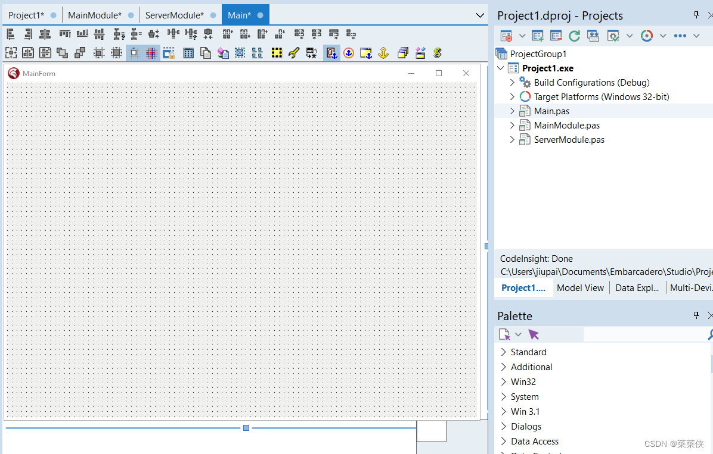Open dropdown next to colored ring icon
The width and height of the screenshot is (713, 454).
coord(663,36)
